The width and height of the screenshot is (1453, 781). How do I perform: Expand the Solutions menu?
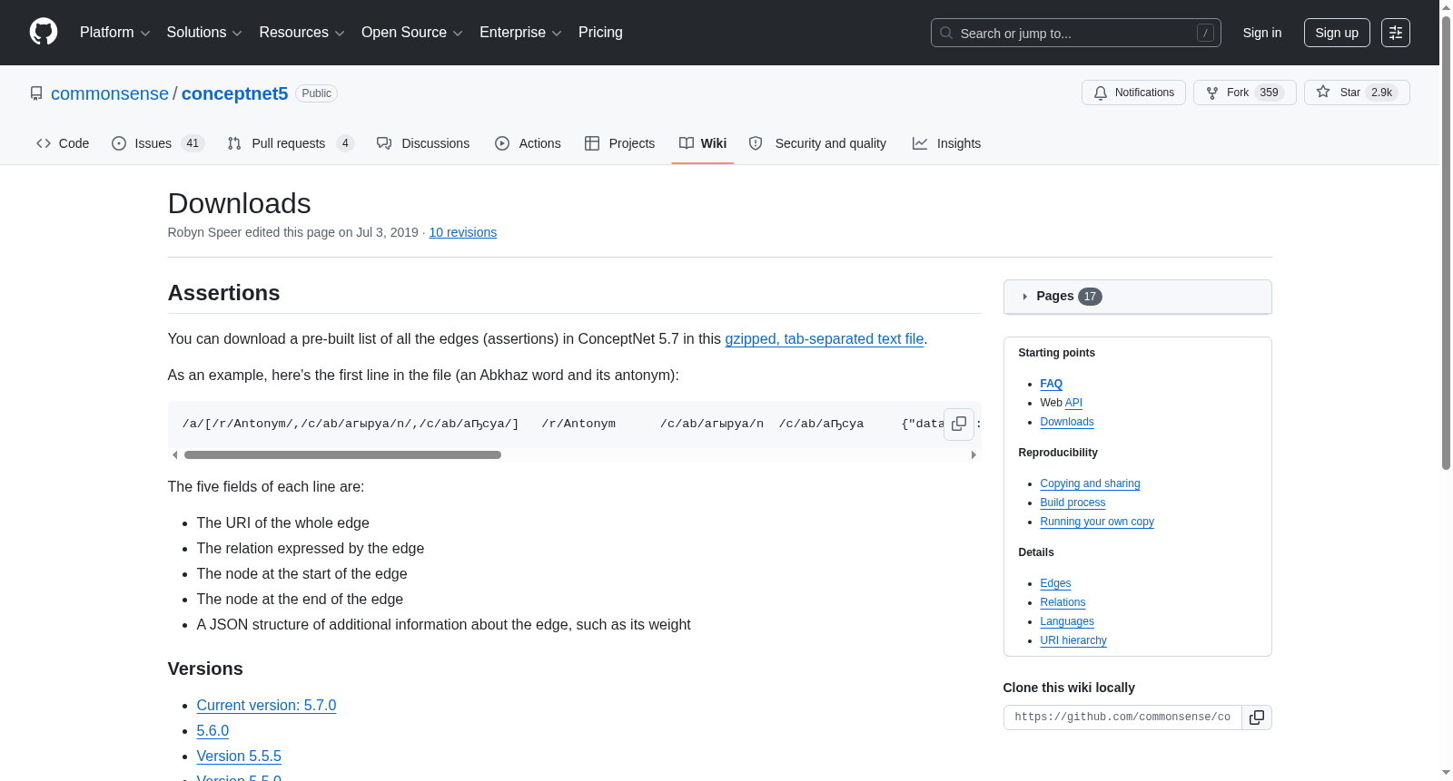(204, 33)
